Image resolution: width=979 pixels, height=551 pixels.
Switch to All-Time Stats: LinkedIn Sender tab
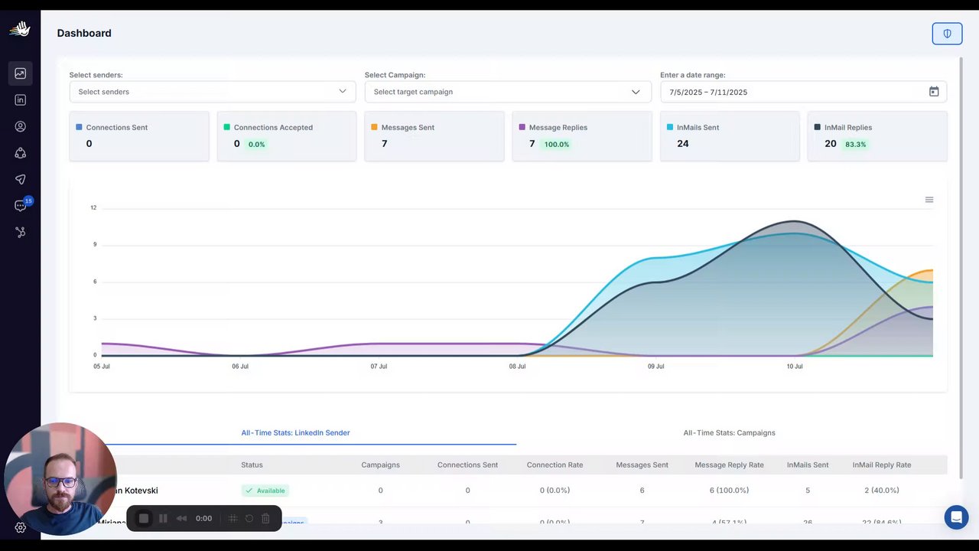[x=295, y=433]
